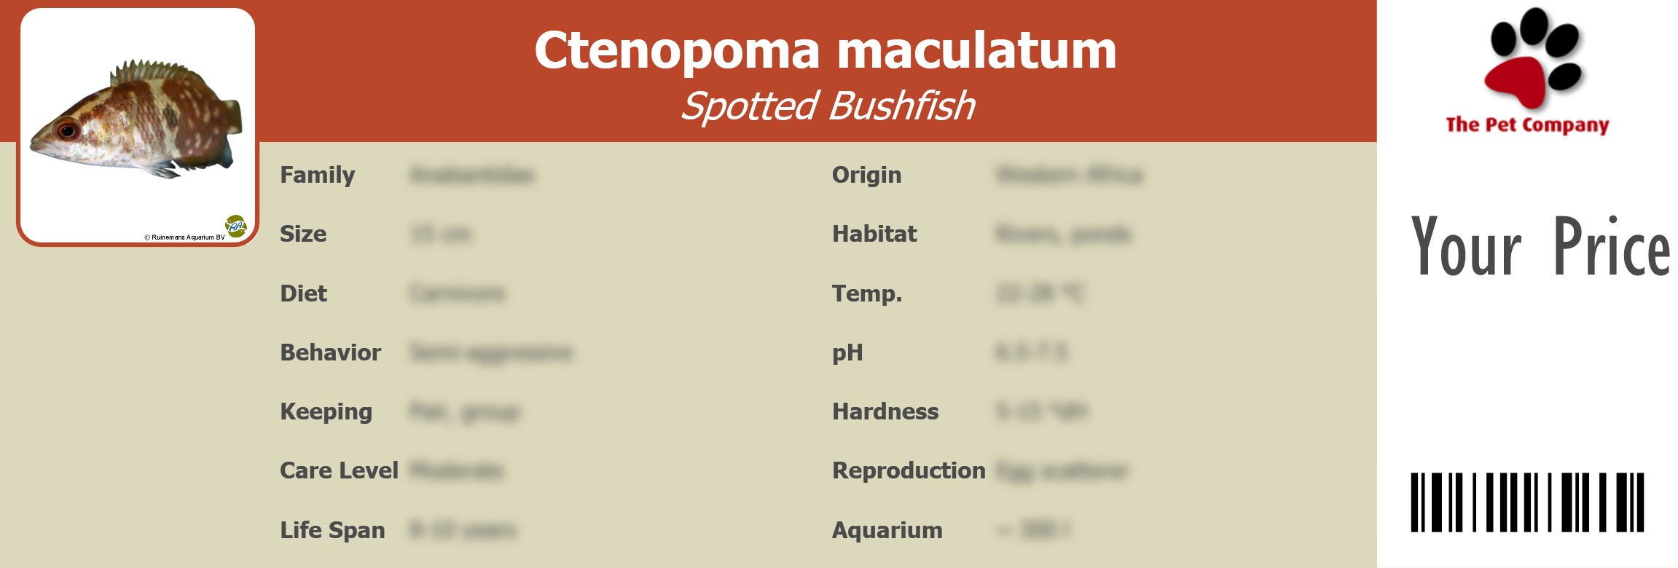
Task: Select the Diet label
Action: [304, 293]
